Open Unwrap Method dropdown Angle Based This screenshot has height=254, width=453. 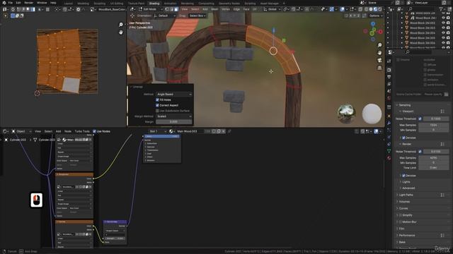pos(174,94)
